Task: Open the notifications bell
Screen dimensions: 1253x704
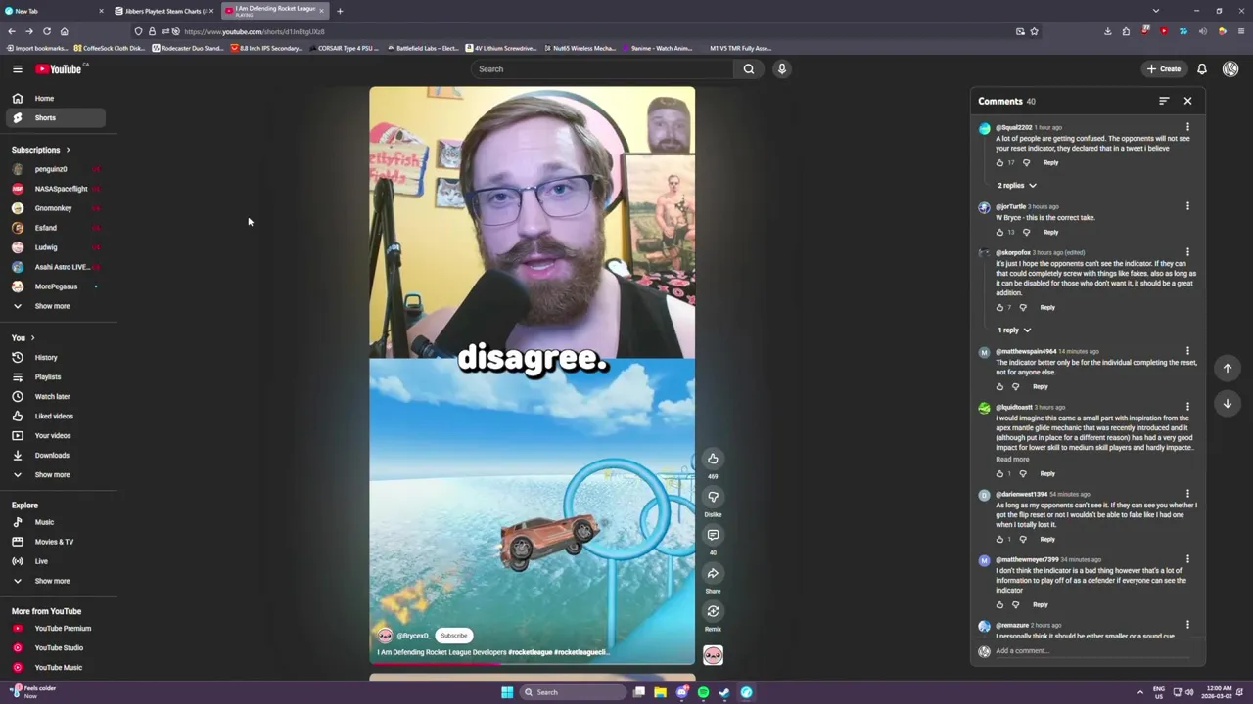Action: coord(1202,68)
